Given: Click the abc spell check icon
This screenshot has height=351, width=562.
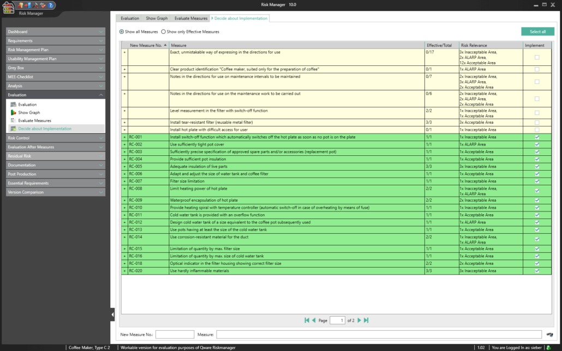Looking at the screenshot, I should pos(43,5).
